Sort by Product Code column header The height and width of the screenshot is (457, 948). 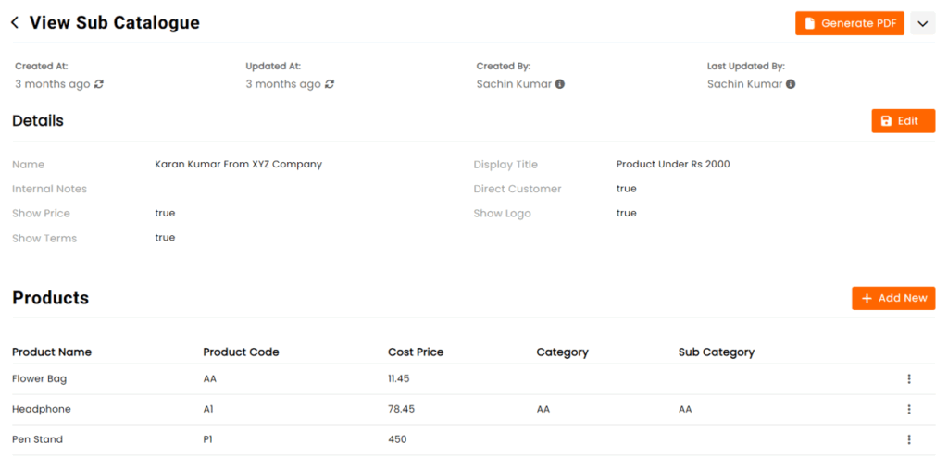click(x=242, y=352)
